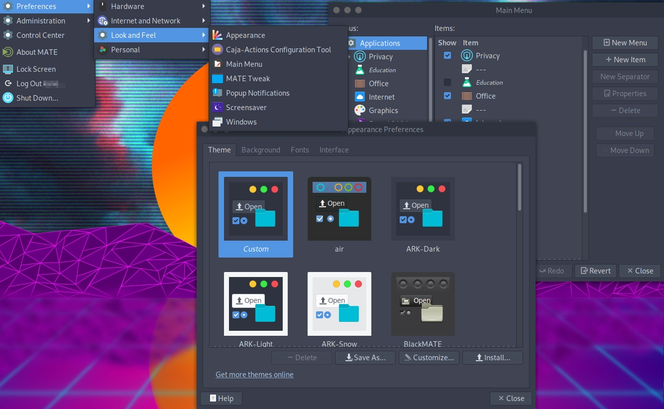Click the Look and Feel submenu arrow
The image size is (664, 409).
click(204, 35)
